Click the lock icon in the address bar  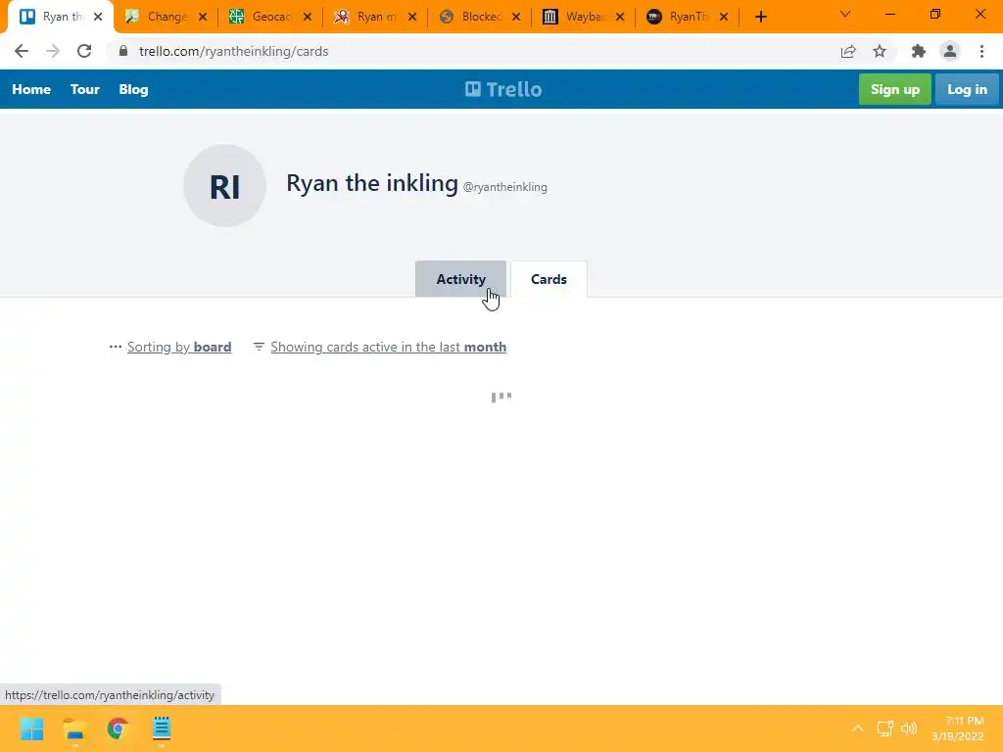(x=123, y=51)
